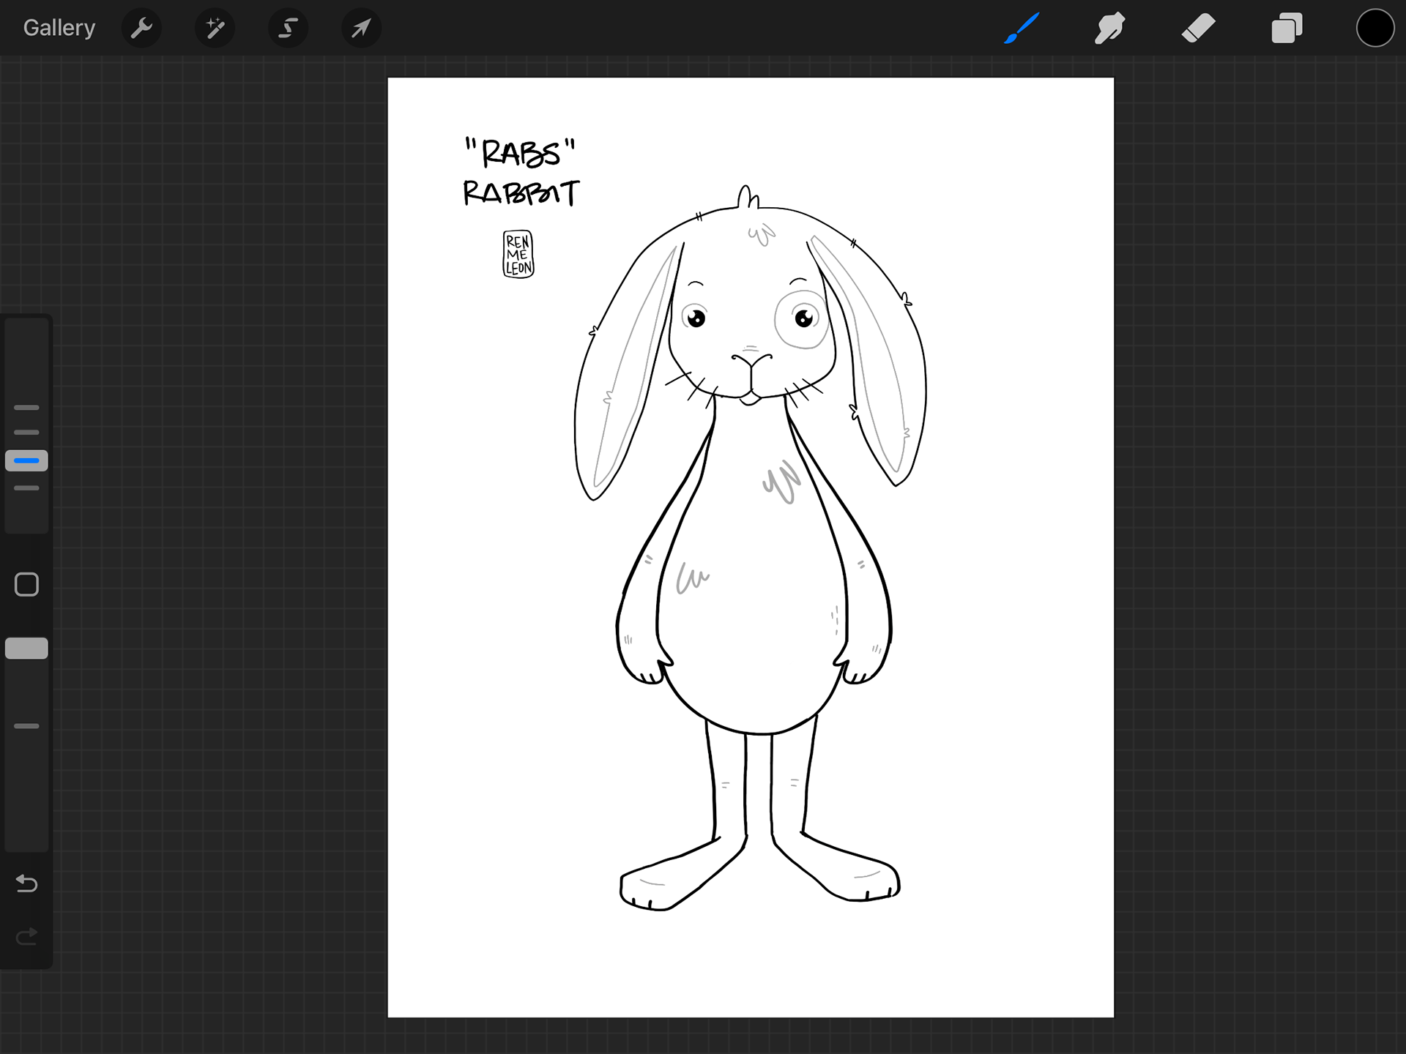Click the blue brush size slider handle
The image size is (1406, 1054).
[x=26, y=460]
